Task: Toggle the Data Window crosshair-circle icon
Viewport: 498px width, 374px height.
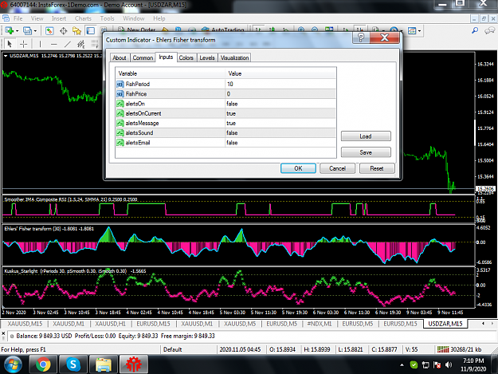Action: click(x=63, y=31)
